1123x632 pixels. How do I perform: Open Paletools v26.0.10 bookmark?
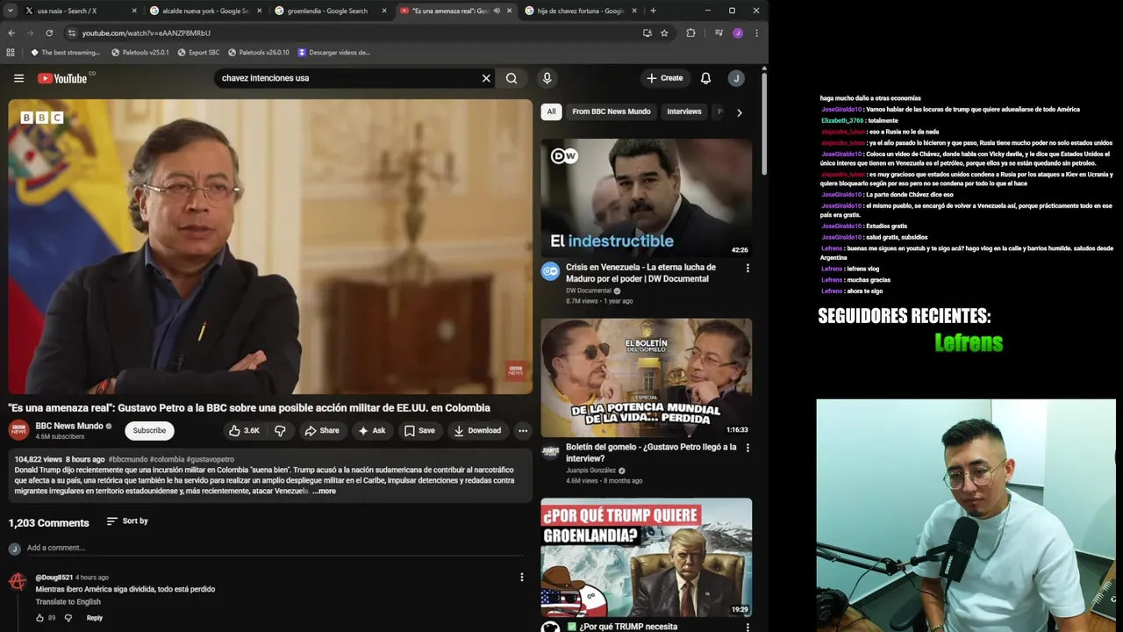[258, 52]
